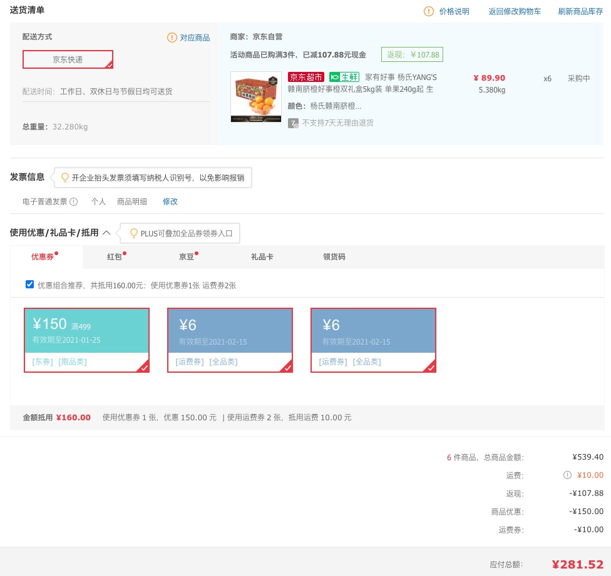Click the product weight 5.380kg
This screenshot has height=576, width=611.
(492, 90)
